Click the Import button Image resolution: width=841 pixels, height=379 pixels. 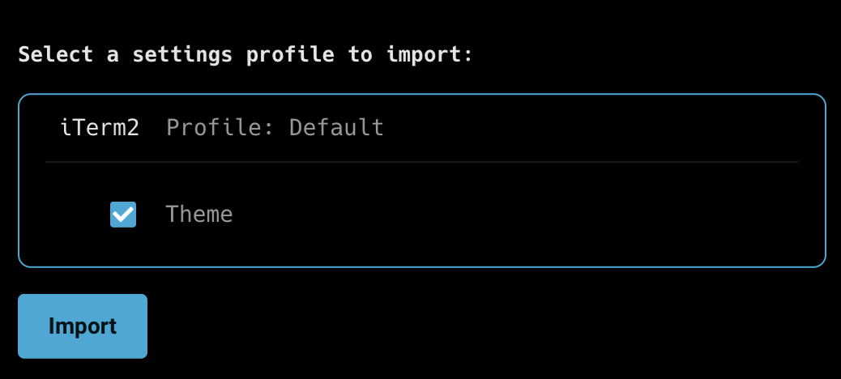tap(83, 326)
